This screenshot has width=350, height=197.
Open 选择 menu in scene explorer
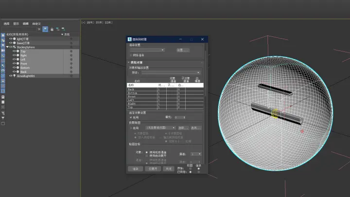[x=6, y=24]
